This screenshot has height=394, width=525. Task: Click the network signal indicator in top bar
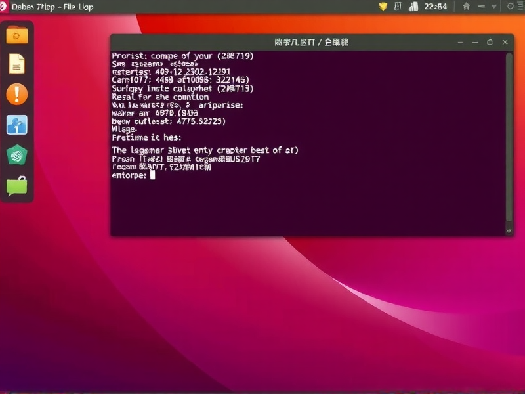415,7
